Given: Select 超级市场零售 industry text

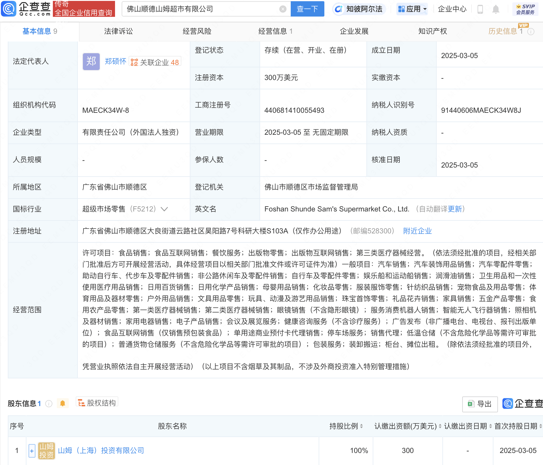Looking at the screenshot, I should pyautogui.click(x=104, y=209).
